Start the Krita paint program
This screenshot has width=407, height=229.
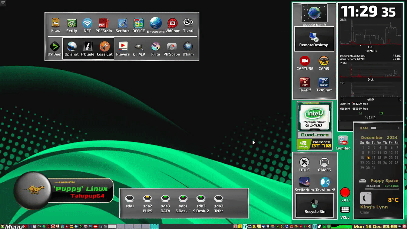point(155,49)
